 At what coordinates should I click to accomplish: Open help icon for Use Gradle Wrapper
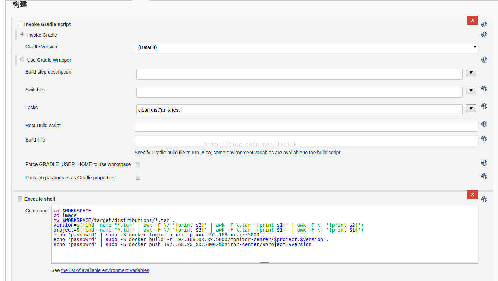tap(484, 60)
